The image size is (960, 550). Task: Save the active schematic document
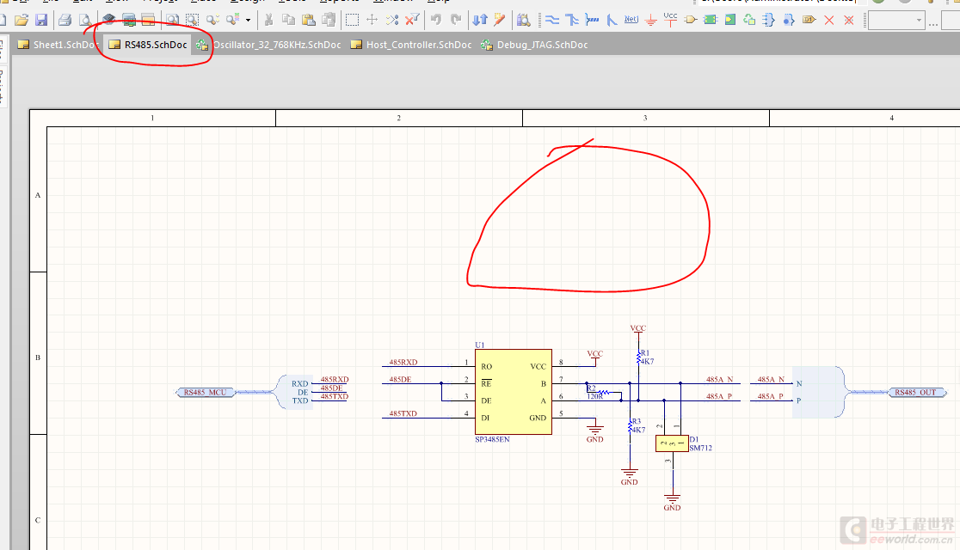click(41, 20)
